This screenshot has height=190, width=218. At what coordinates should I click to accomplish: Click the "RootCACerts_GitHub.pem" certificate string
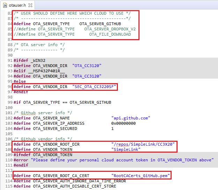coord(140,176)
